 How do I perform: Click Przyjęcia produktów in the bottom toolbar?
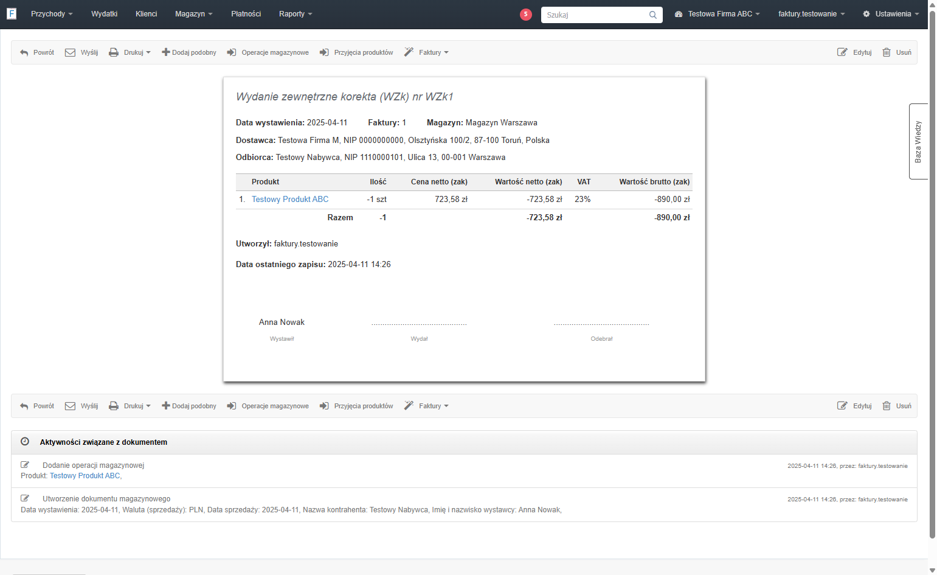click(356, 406)
